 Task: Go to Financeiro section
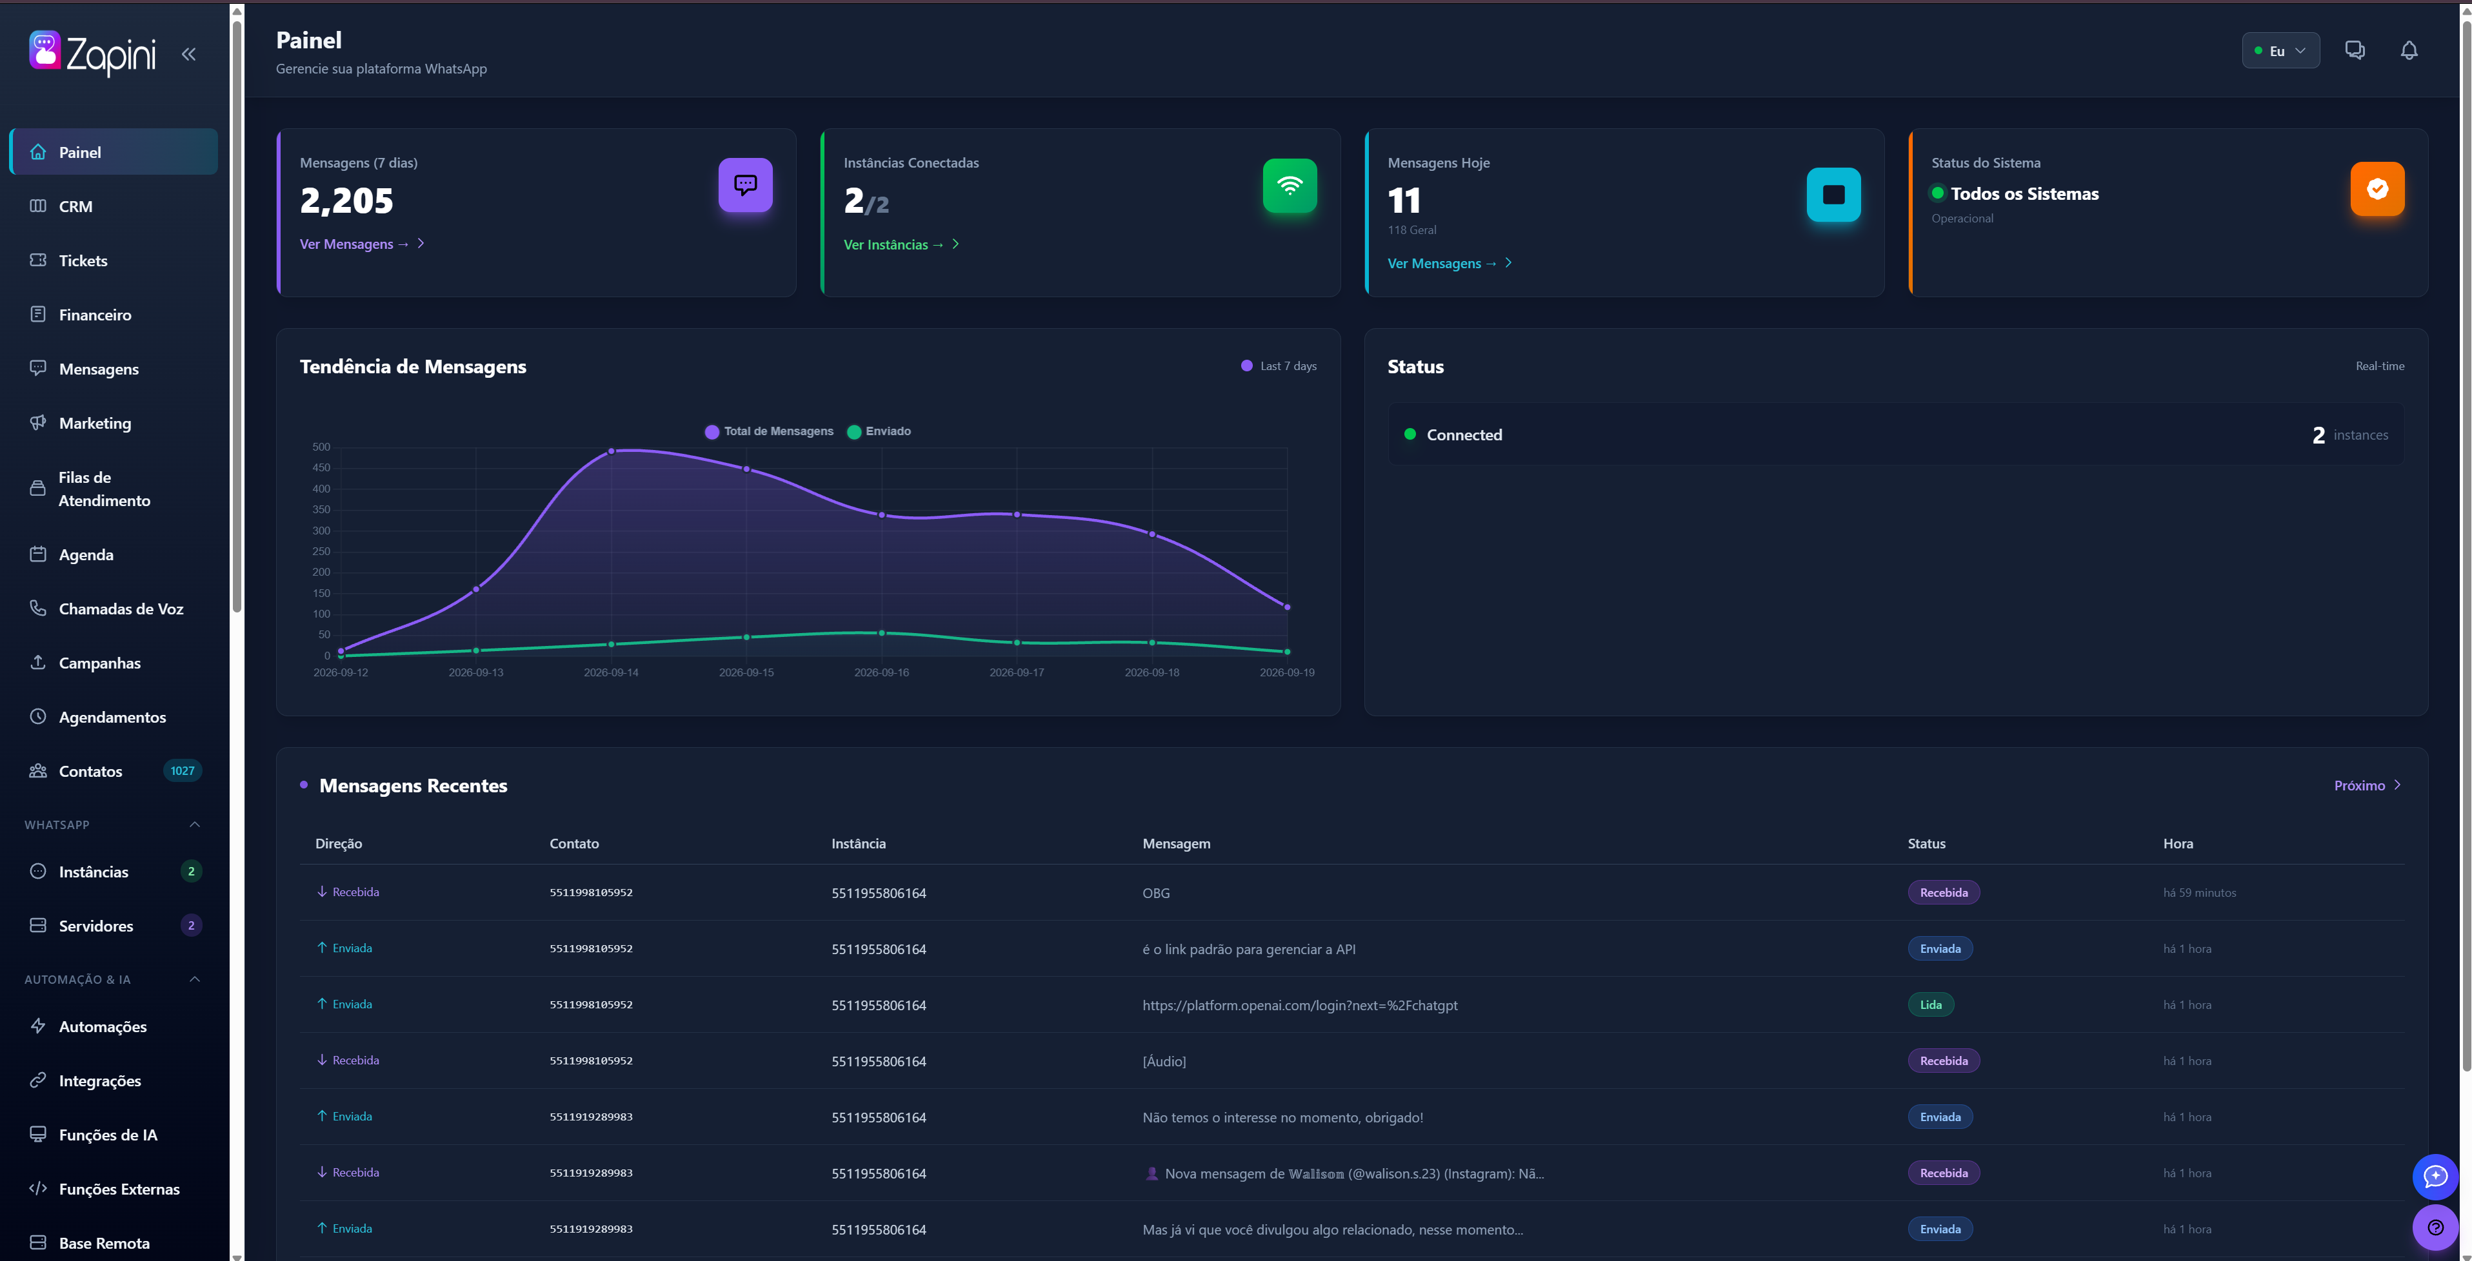114,315
